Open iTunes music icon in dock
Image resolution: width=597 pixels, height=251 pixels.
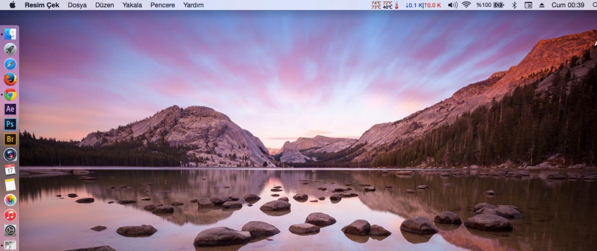pos(10,215)
